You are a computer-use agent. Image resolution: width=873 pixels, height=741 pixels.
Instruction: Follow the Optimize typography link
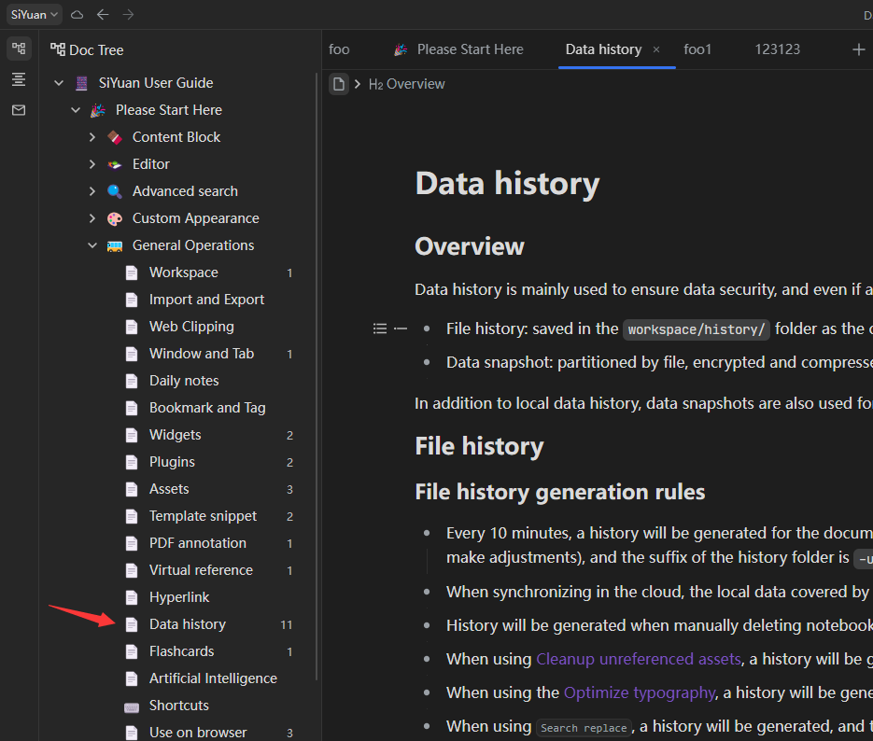(640, 692)
